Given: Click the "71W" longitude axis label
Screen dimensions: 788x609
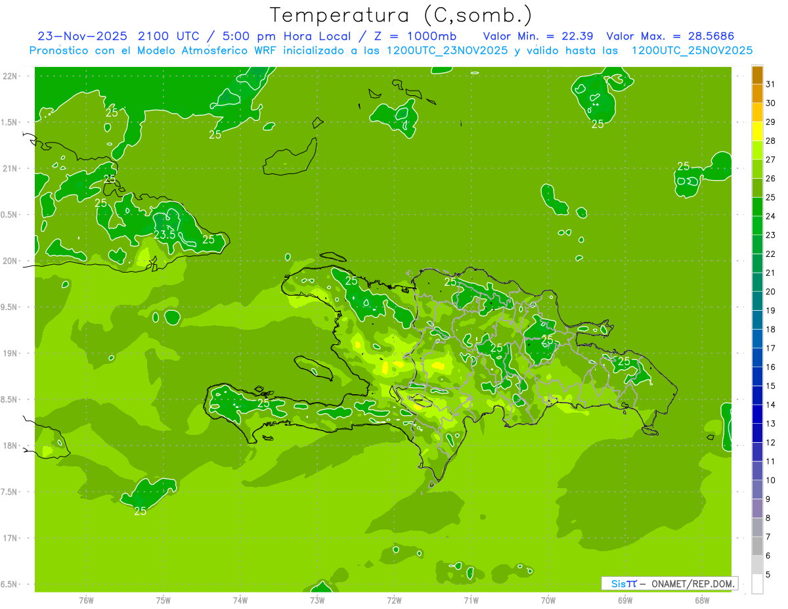Looking at the screenshot, I should point(471,600).
